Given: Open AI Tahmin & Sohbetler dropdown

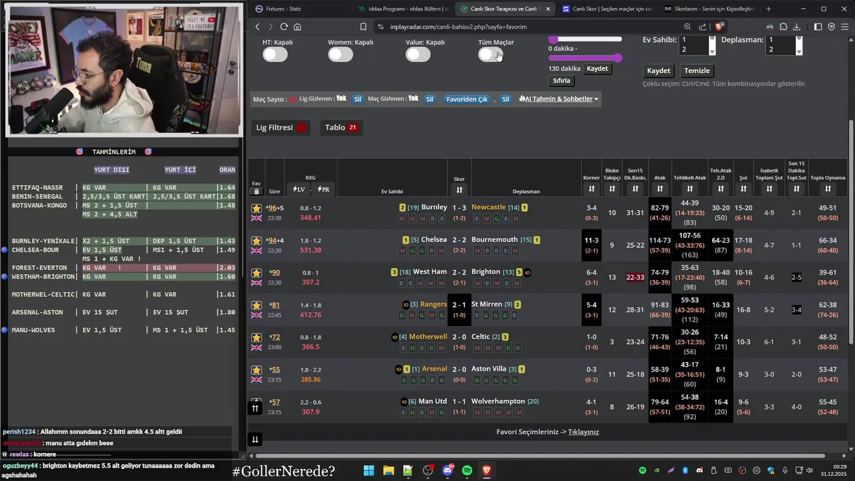Looking at the screenshot, I should pos(558,99).
